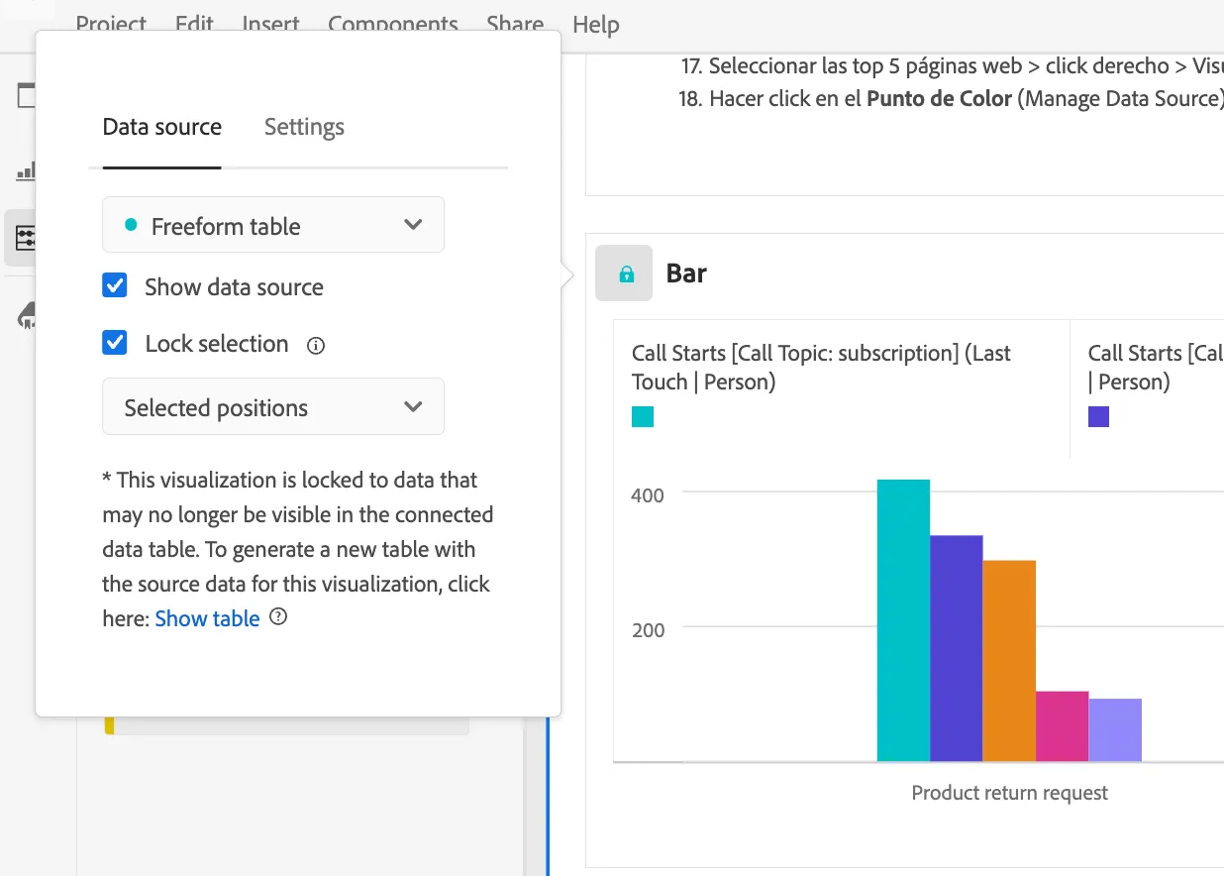Select the orange bar in the chart
The width and height of the screenshot is (1224, 876).
[1009, 661]
